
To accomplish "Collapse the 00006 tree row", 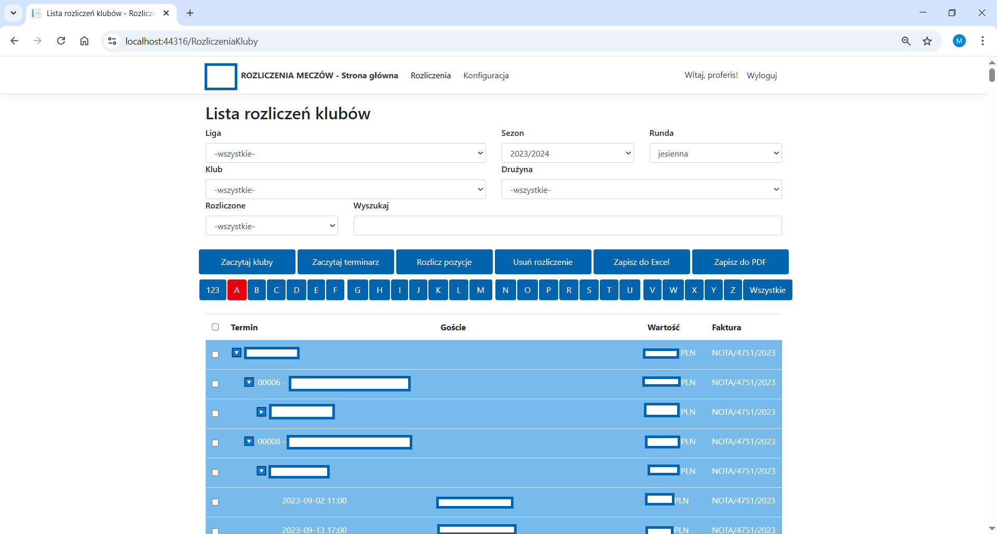I will pos(249,382).
